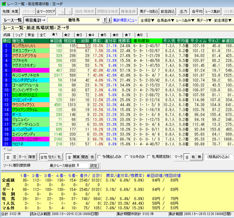Click the レース一覧 title field

(x=118, y=28)
